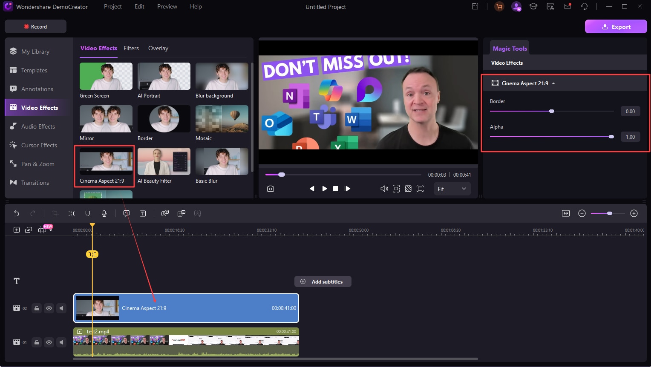Screen dimensions: 651x367
Task: Open the Fit zoom dropdown in preview
Action: 452,189
